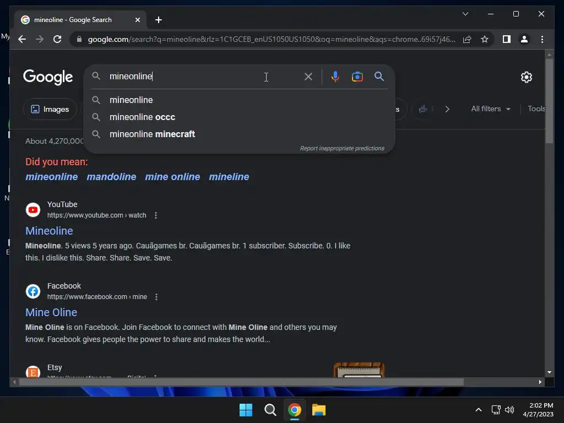The width and height of the screenshot is (564, 423).
Task: Reload the Google search page
Action: click(57, 39)
